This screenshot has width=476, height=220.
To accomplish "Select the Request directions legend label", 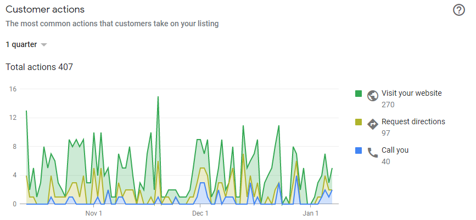I will tap(413, 121).
